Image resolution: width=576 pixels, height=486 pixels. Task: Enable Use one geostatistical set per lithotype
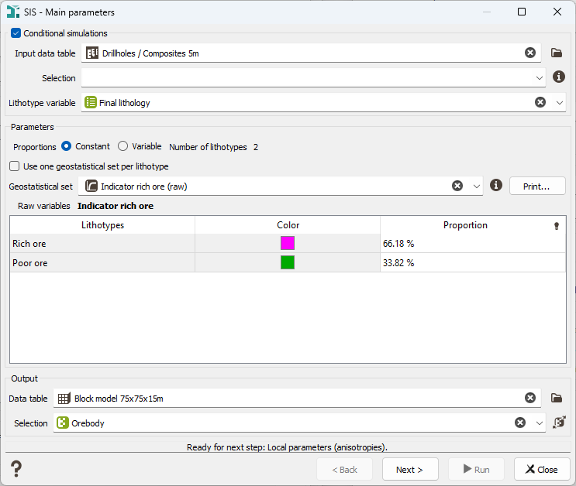(x=15, y=166)
